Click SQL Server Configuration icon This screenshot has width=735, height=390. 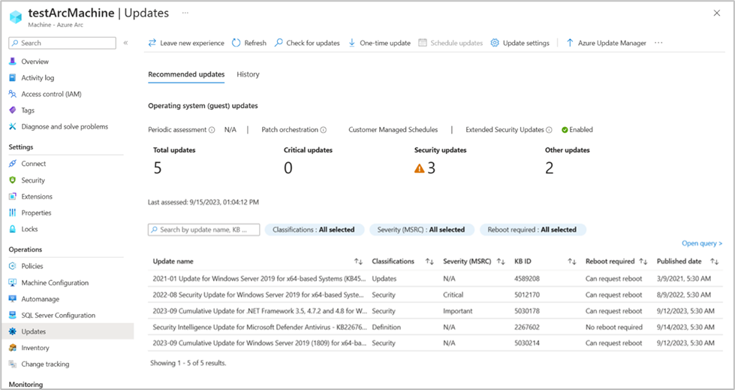point(13,316)
